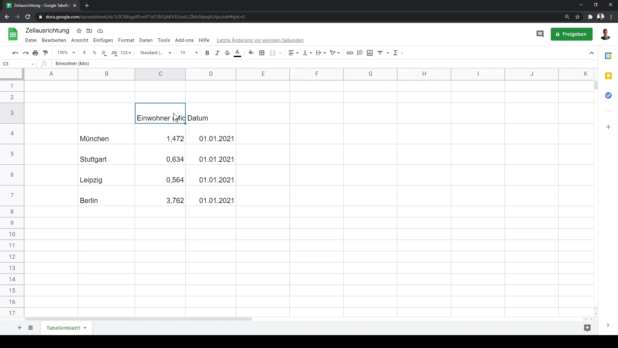Format as currency with Euro icon
Image resolution: width=618 pixels, height=348 pixels.
click(84, 53)
